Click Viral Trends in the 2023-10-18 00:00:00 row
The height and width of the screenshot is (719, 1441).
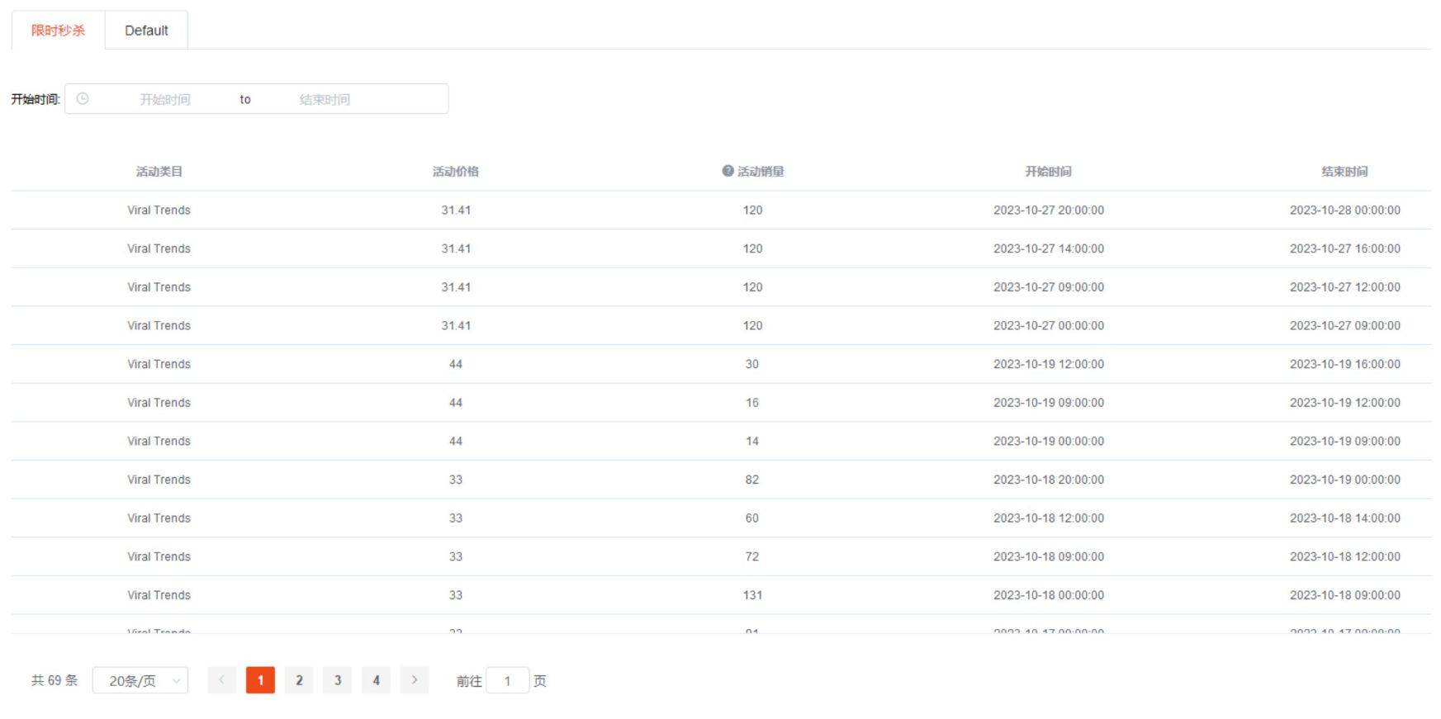pos(159,595)
